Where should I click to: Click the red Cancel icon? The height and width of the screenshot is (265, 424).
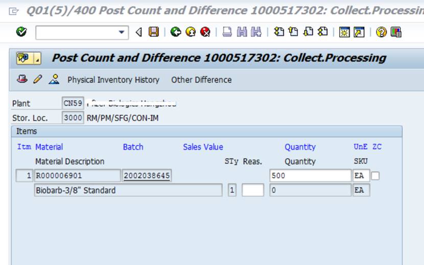[205, 32]
